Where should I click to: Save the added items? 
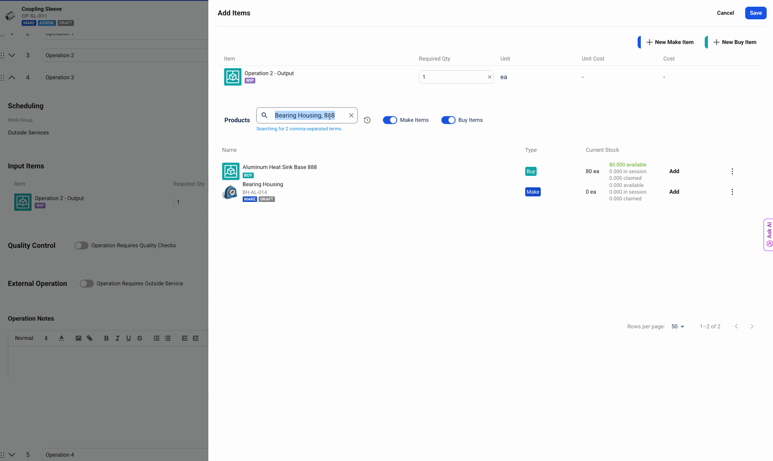click(x=755, y=13)
